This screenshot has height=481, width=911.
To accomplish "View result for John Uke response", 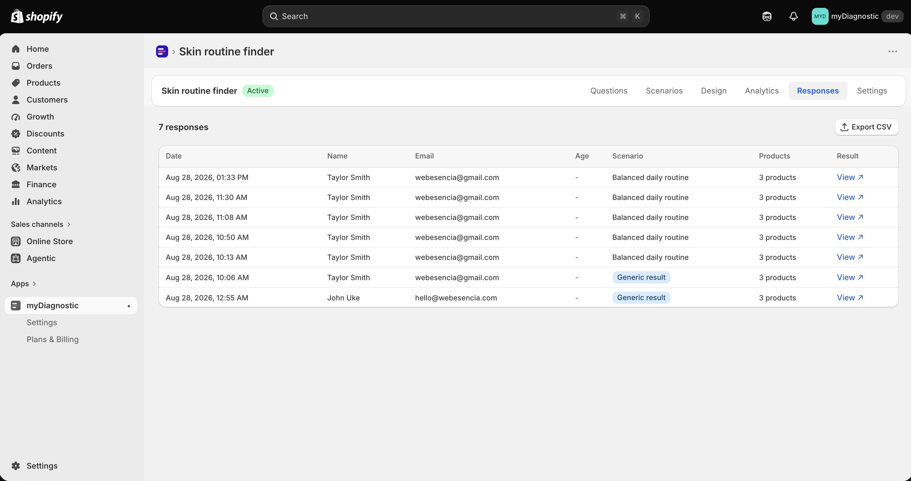I will [850, 298].
